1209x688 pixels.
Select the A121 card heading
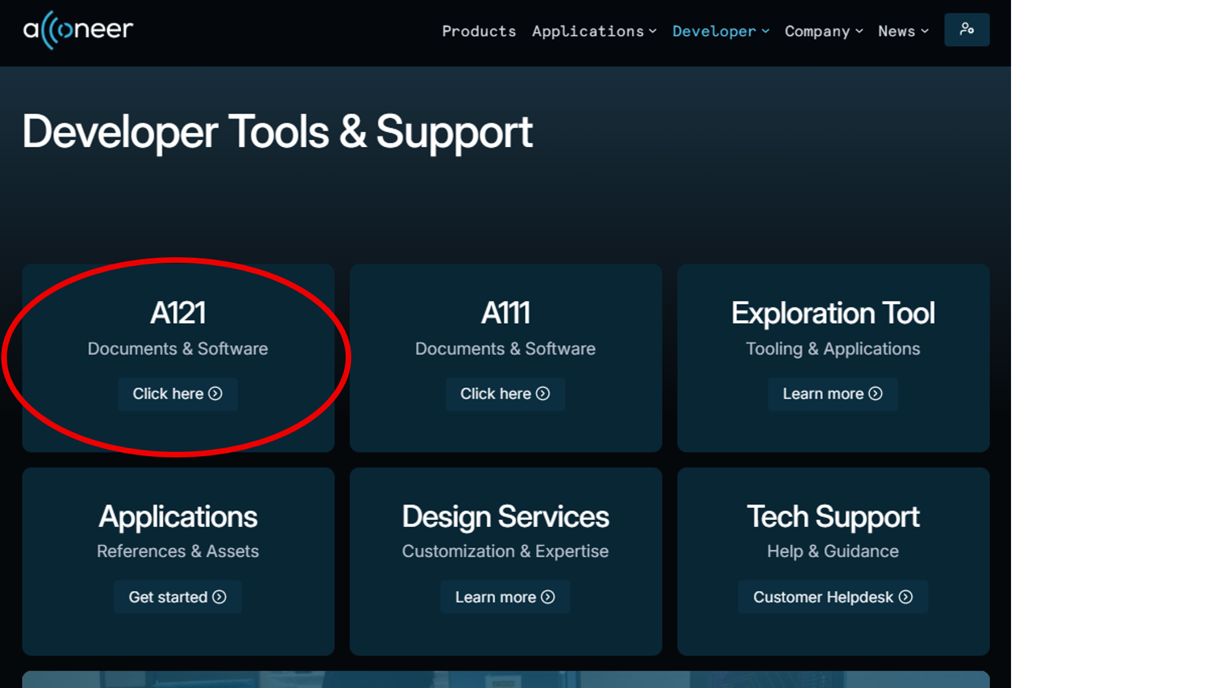pos(178,312)
